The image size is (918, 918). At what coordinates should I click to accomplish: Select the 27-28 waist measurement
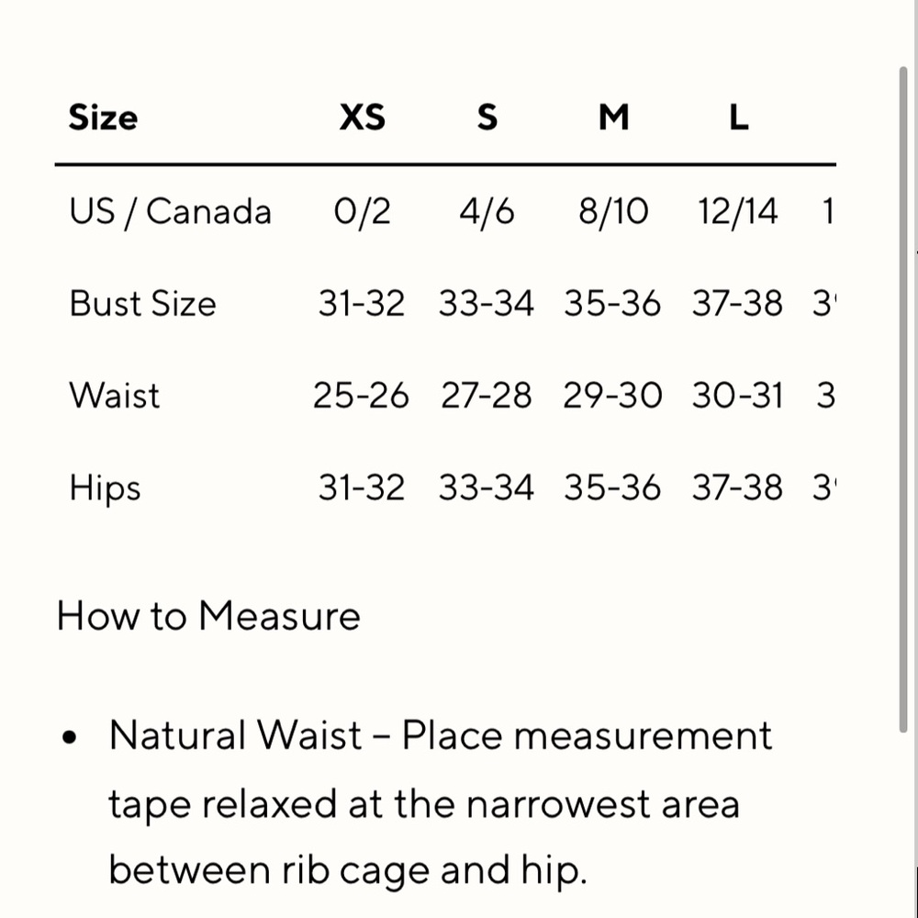(x=486, y=396)
